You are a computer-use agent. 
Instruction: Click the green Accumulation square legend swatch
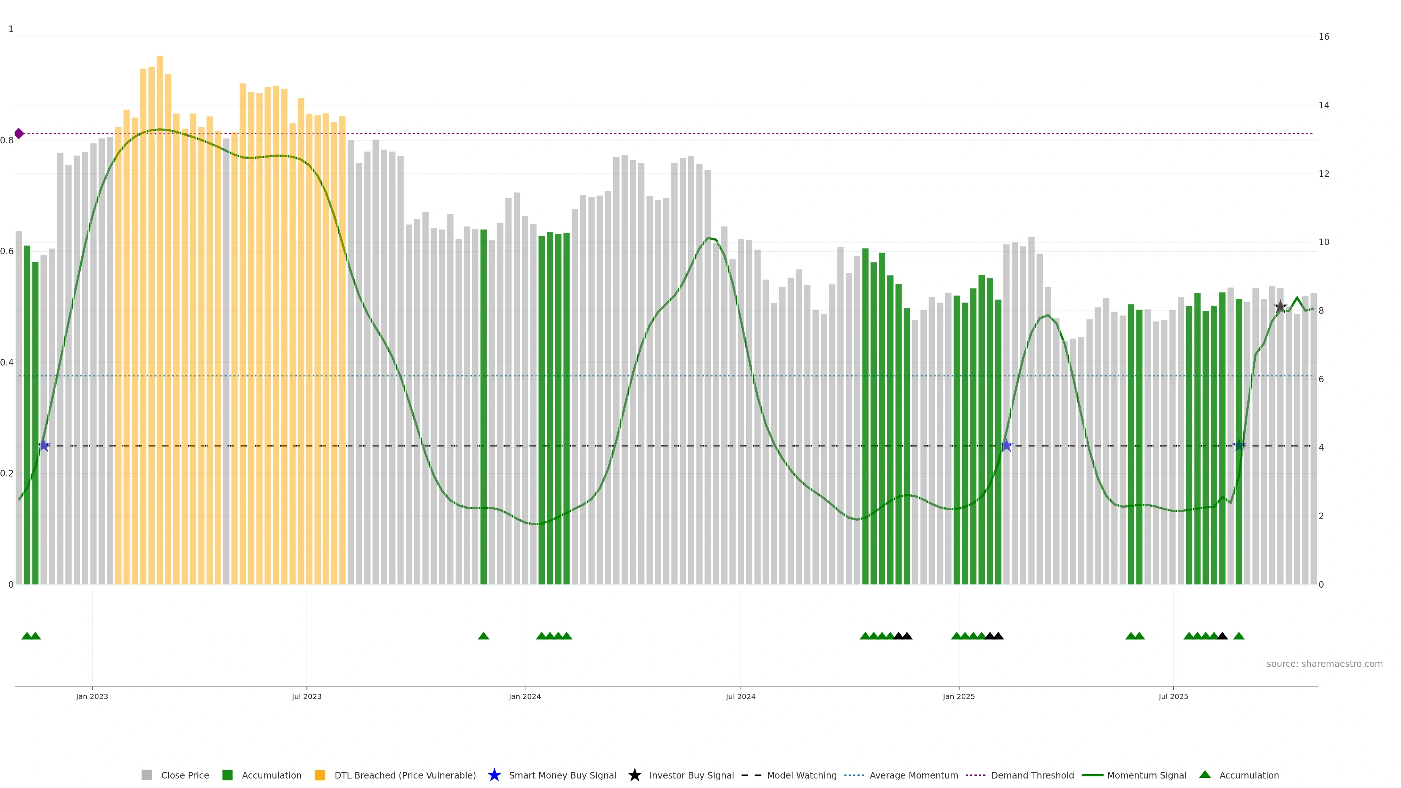[228, 776]
